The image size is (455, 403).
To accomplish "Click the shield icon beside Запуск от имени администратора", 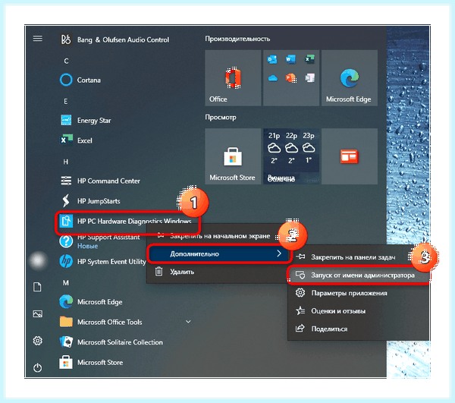I will pos(300,275).
